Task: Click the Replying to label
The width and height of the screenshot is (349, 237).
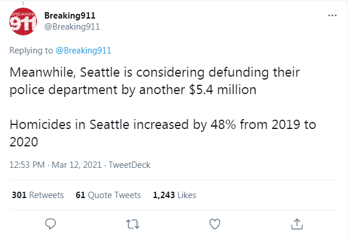Action: coord(31,51)
